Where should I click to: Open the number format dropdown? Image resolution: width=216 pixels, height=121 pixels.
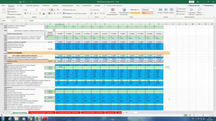(x=104, y=10)
